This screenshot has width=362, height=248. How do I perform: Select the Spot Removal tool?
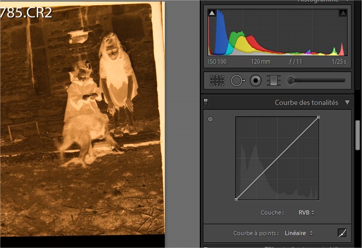237,80
